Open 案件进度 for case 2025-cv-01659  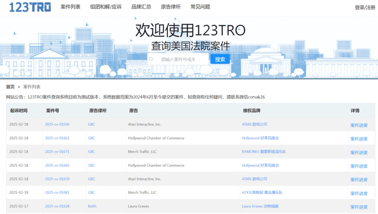[359, 180]
